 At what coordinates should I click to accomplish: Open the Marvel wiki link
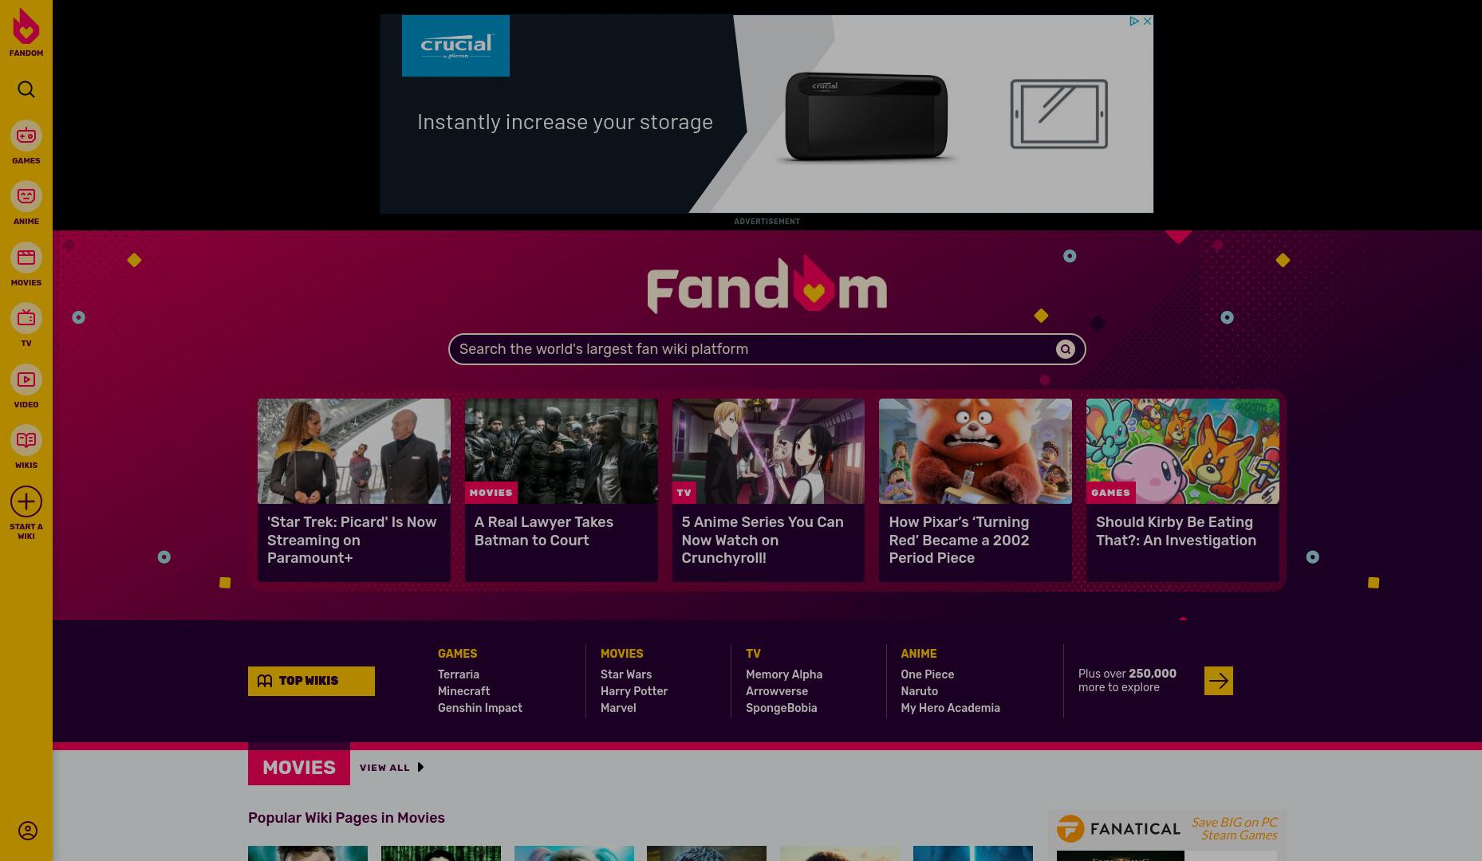coord(618,708)
